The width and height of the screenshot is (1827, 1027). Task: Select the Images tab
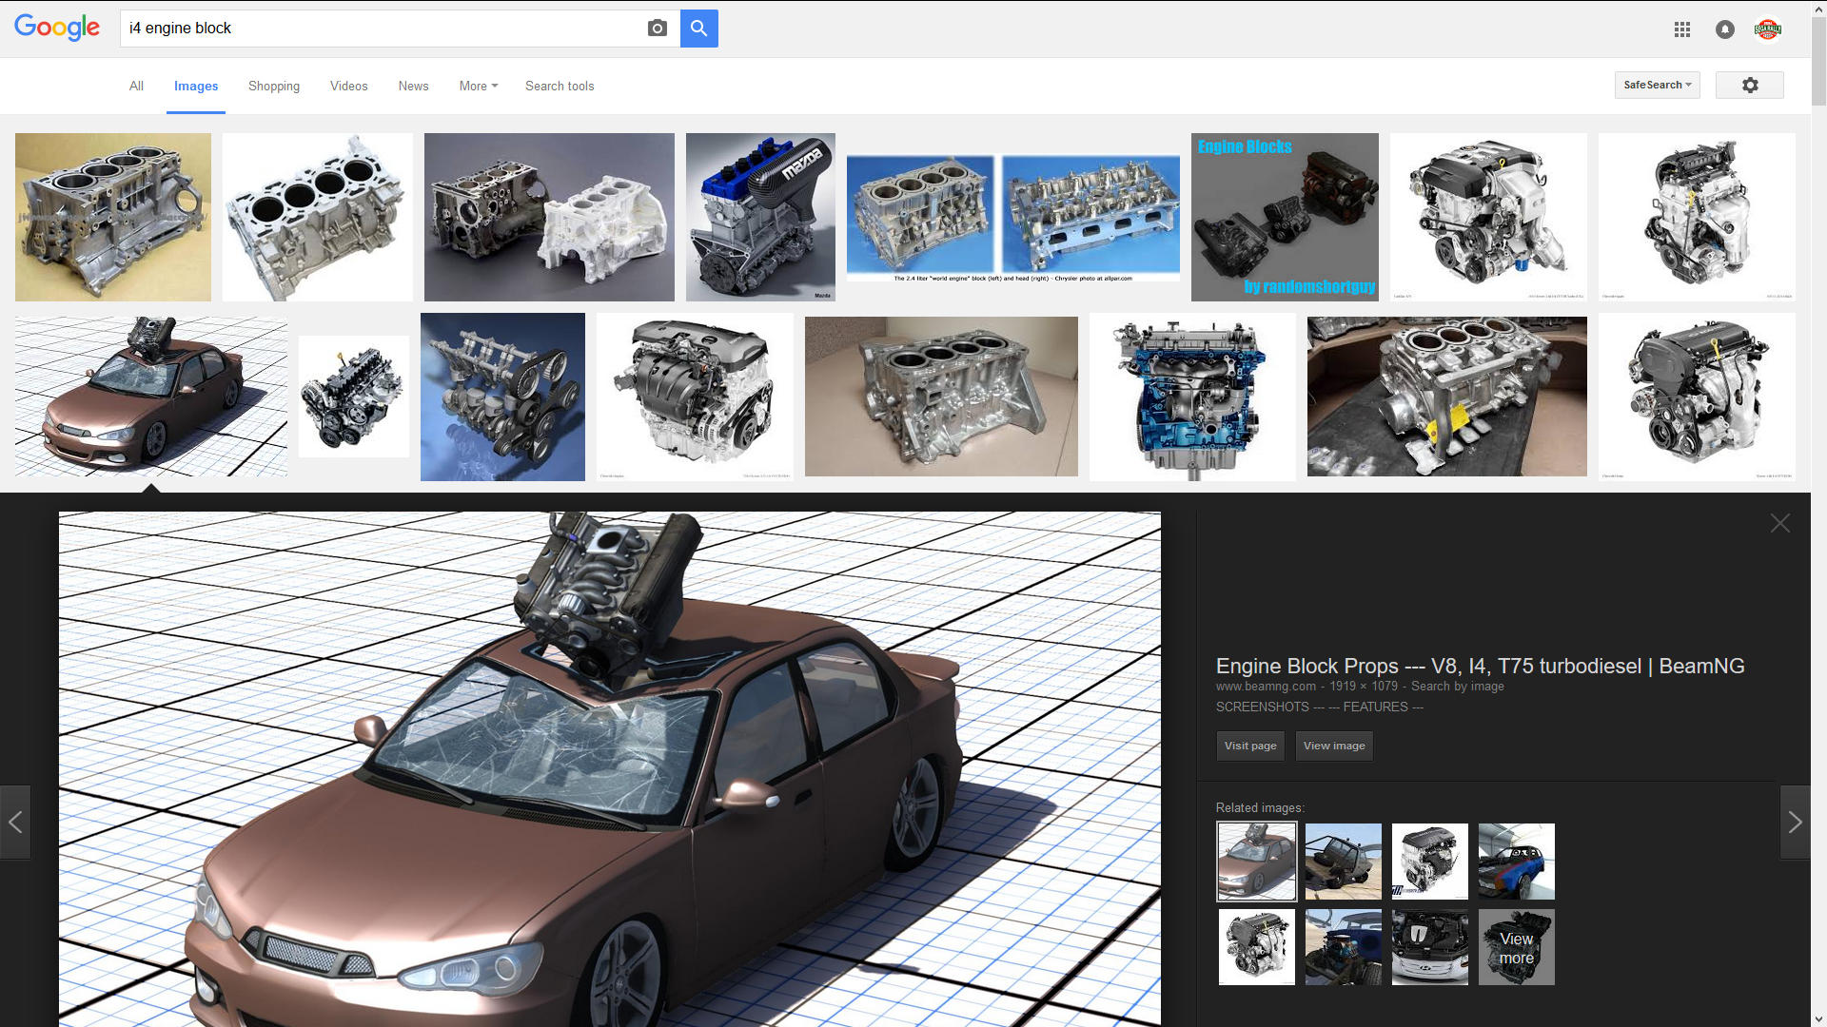tap(196, 86)
